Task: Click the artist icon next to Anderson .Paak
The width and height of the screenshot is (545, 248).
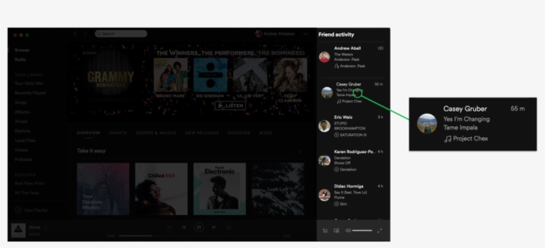Action: tap(336, 66)
